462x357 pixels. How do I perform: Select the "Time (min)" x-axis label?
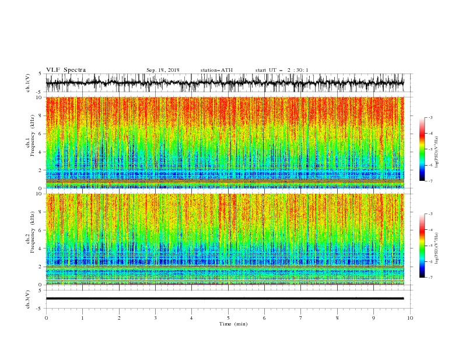(233, 324)
